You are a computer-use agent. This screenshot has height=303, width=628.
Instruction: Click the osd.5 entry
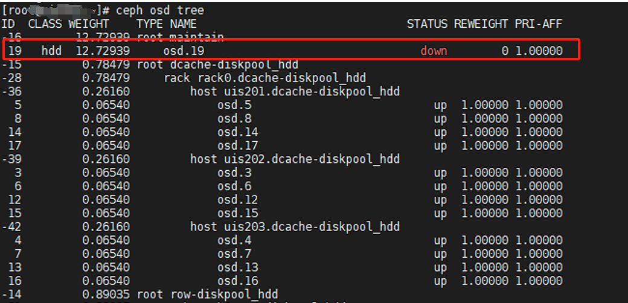(234, 105)
